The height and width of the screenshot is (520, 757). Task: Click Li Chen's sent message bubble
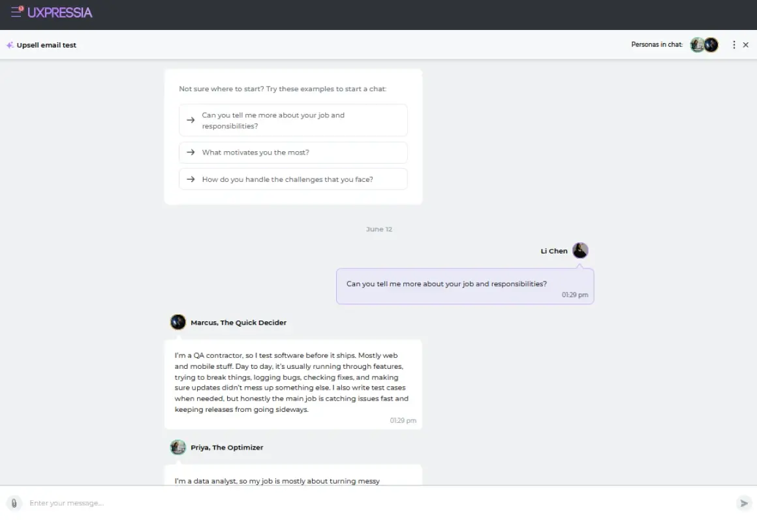click(465, 286)
